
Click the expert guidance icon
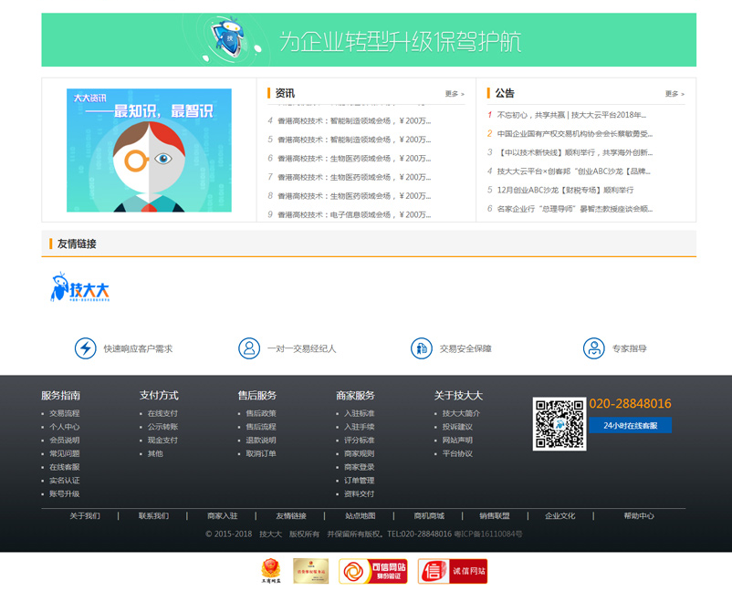593,348
